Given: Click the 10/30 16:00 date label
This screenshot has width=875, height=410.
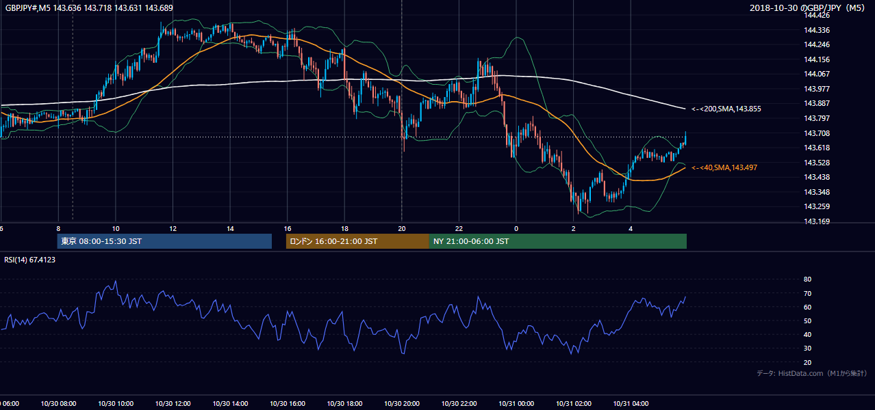Looking at the screenshot, I should point(288,404).
